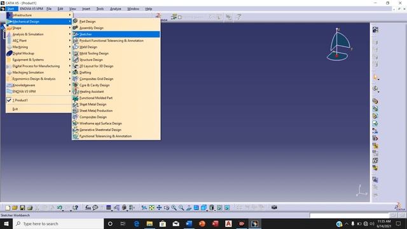
Task: Expand Digital Process for Manufacturing submenu
Action: [x=39, y=66]
